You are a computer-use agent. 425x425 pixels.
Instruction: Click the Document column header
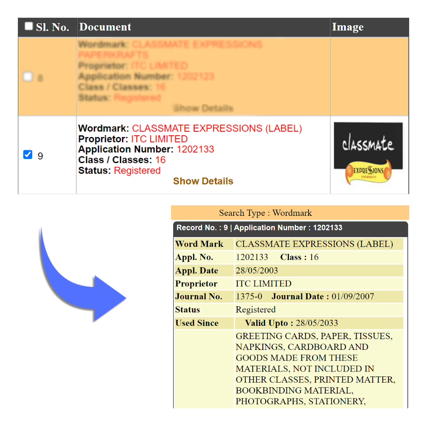tap(105, 27)
